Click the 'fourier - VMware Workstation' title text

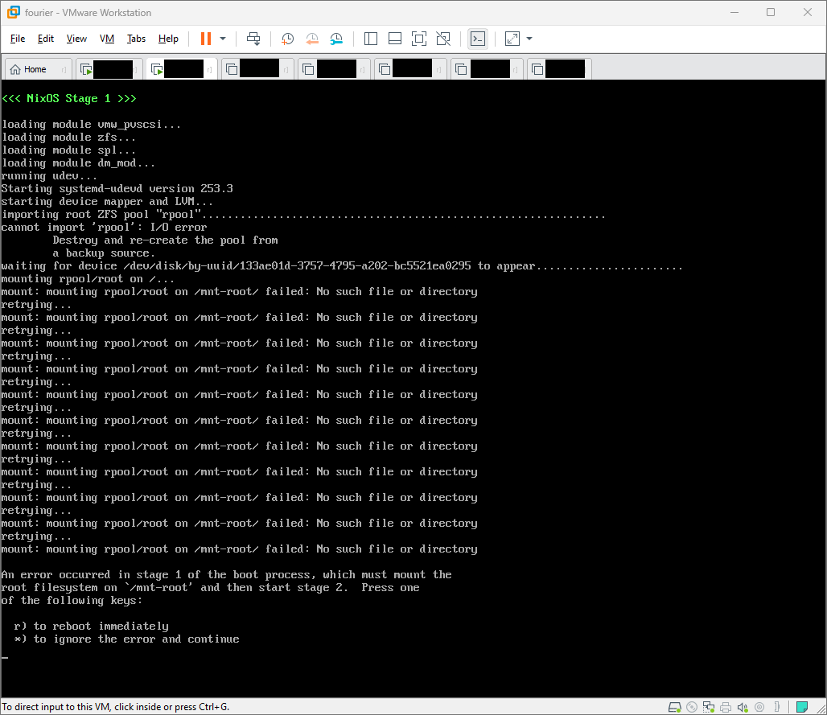[88, 13]
